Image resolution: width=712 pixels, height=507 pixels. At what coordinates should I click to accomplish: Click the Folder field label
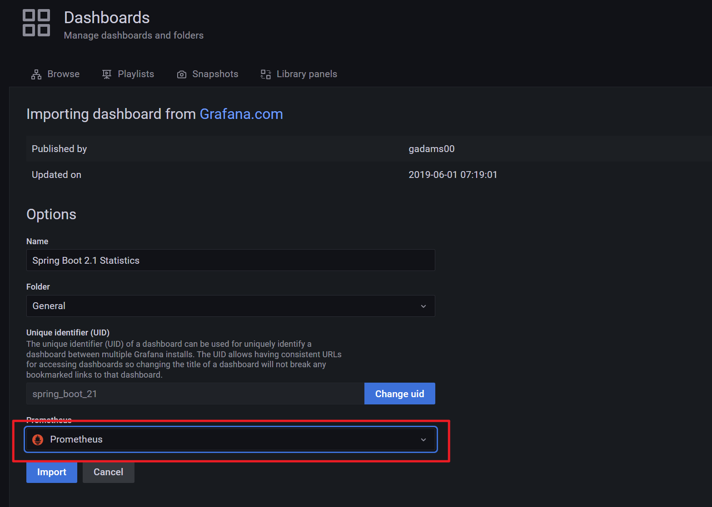(x=38, y=287)
